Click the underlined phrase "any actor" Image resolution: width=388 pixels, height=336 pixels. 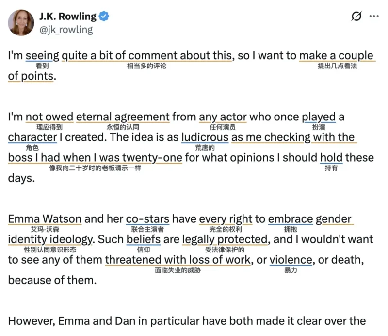tap(223, 117)
